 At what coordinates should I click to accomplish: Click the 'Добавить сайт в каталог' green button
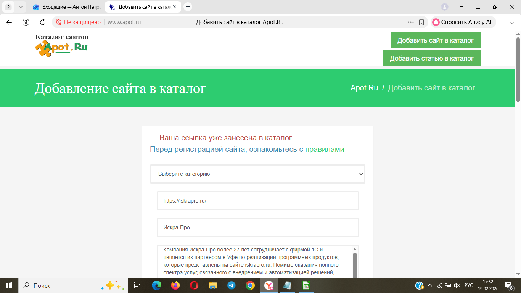coord(435,40)
